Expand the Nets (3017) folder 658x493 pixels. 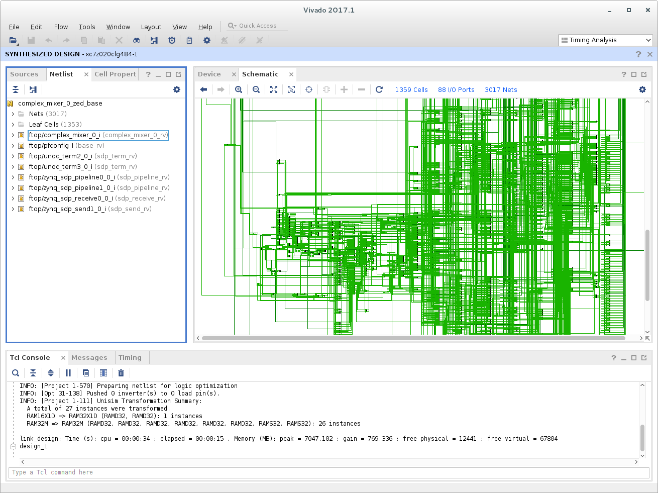[13, 114]
